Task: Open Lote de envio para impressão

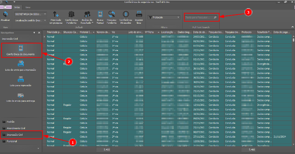Action: 21,66
